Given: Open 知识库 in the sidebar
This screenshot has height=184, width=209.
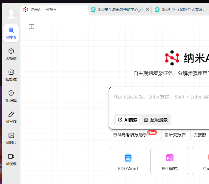Looking at the screenshot, I should (11, 96).
